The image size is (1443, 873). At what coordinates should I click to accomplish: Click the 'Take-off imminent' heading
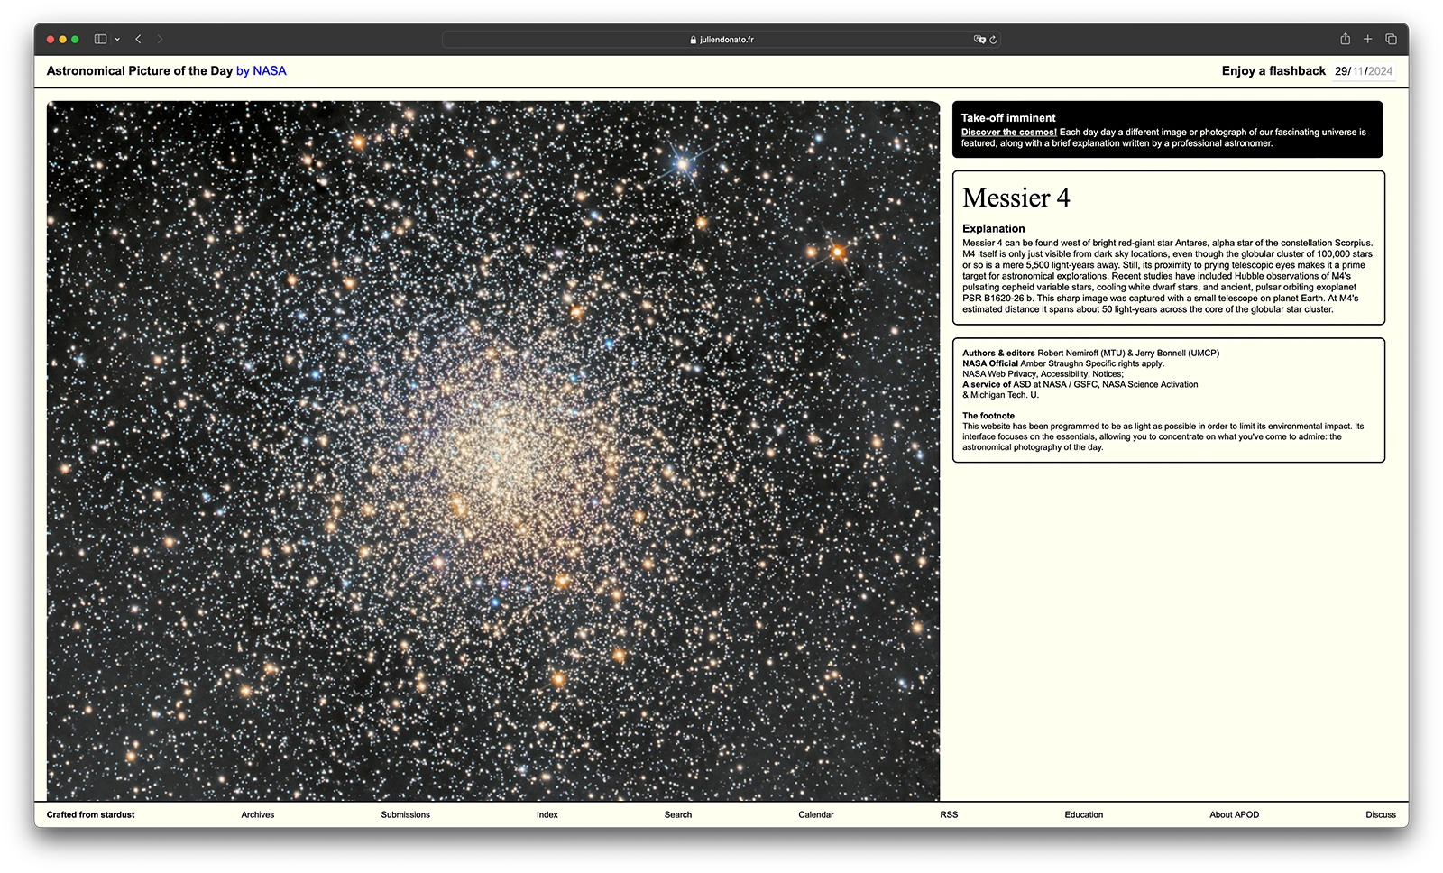pyautogui.click(x=1008, y=117)
